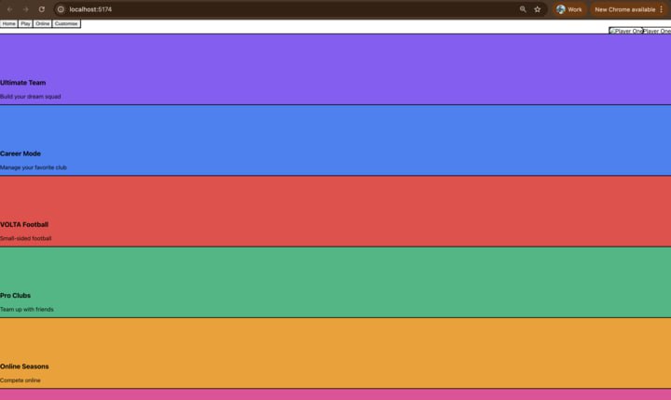The height and width of the screenshot is (400, 671).
Task: Click the New Chrome available button
Action: [x=624, y=9]
